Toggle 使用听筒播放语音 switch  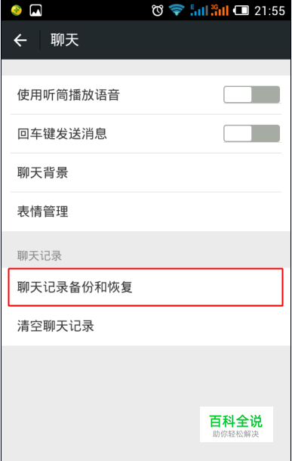(251, 94)
